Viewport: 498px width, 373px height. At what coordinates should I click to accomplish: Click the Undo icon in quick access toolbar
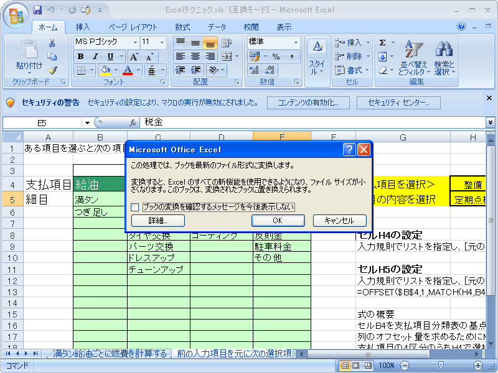point(51,10)
